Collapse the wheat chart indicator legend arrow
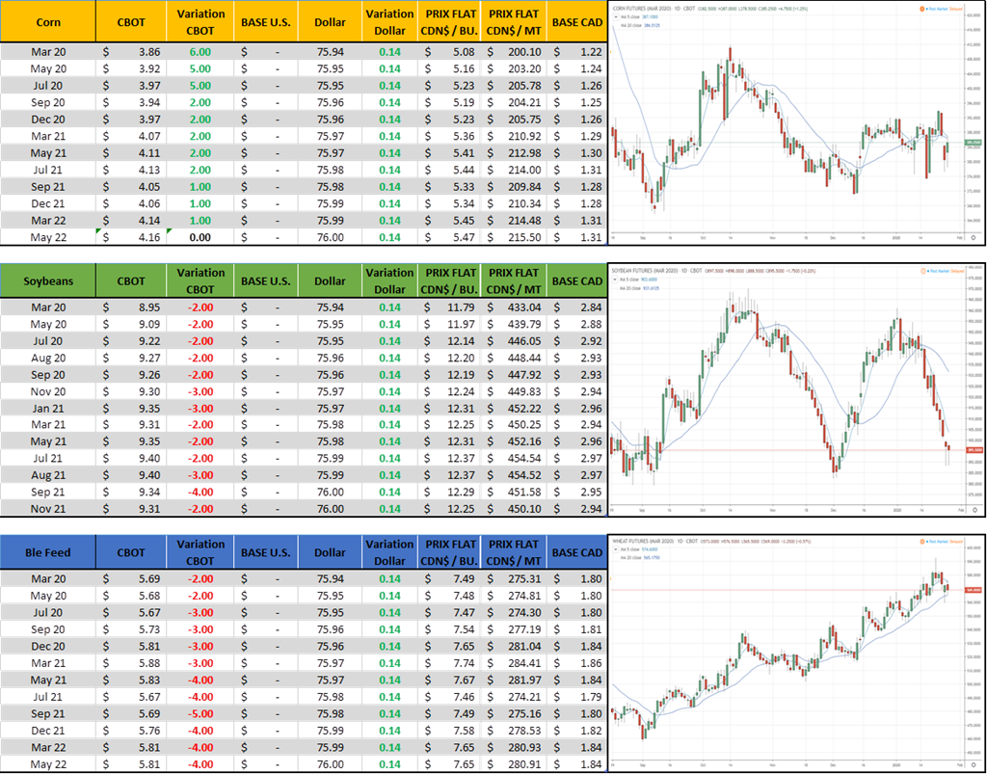The width and height of the screenshot is (987, 774). point(616,549)
